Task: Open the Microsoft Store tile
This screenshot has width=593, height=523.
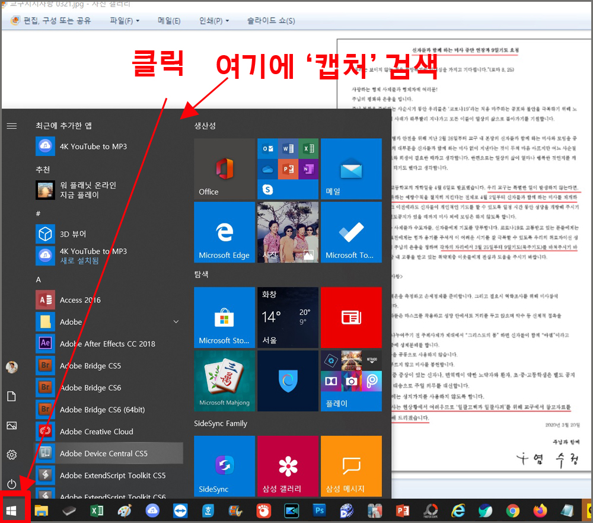Action: (225, 318)
